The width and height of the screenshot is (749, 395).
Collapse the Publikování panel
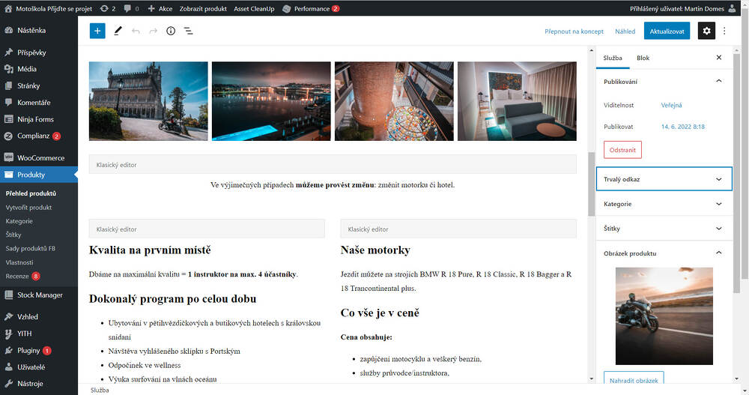point(664,81)
